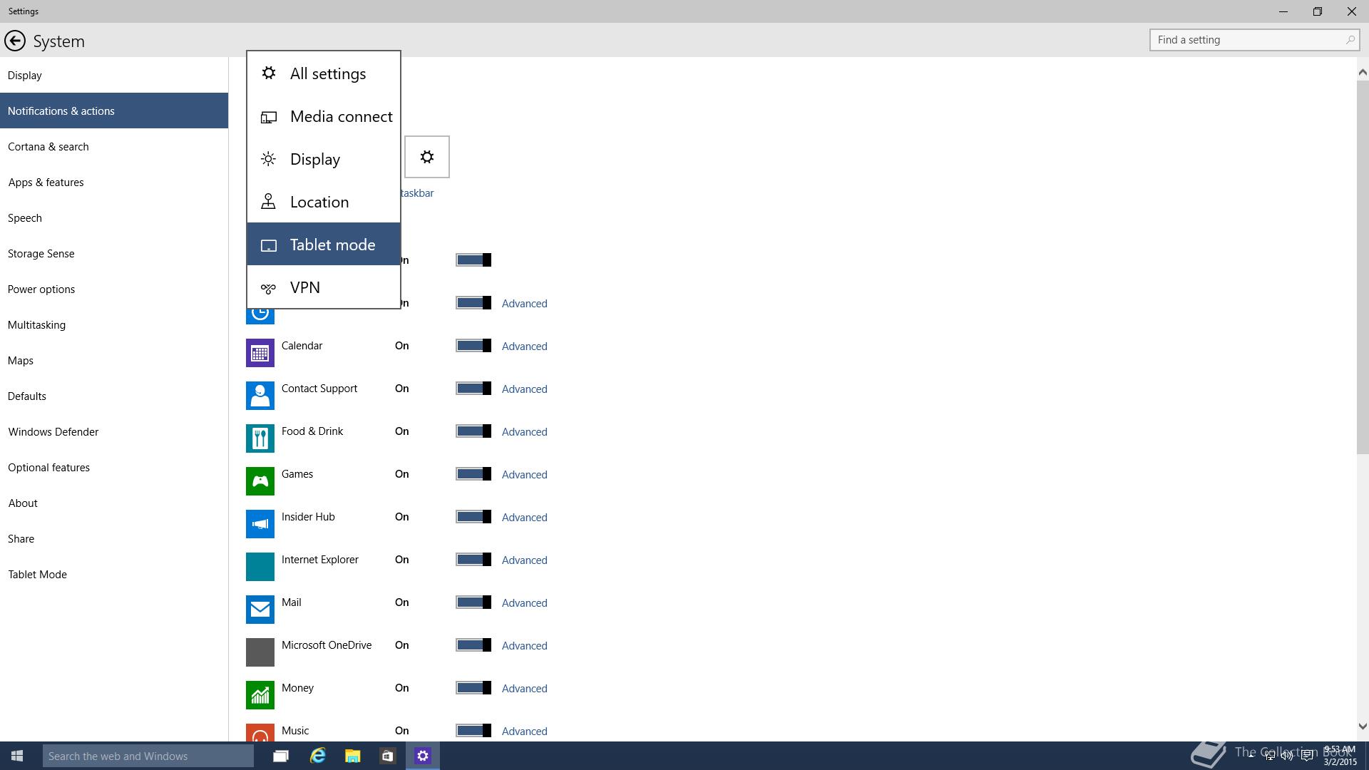Choose Tablet mode in the popup list
The height and width of the screenshot is (770, 1369).
click(x=324, y=245)
